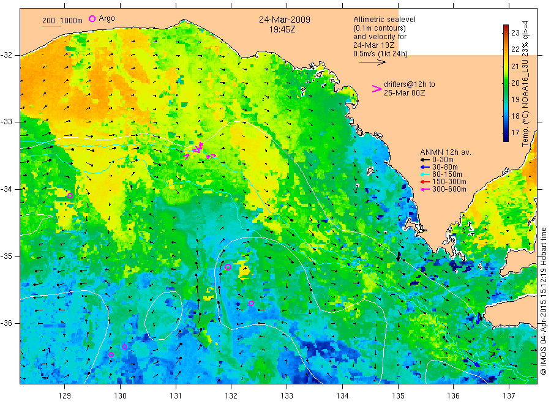
Task: Click the '-33' latitude axis label
Action: point(6,122)
